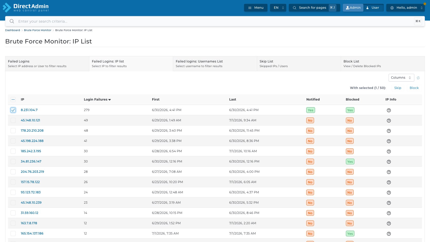Open IP info for 31.59.160.12
Screen dimensions: 430x242
tap(389, 213)
